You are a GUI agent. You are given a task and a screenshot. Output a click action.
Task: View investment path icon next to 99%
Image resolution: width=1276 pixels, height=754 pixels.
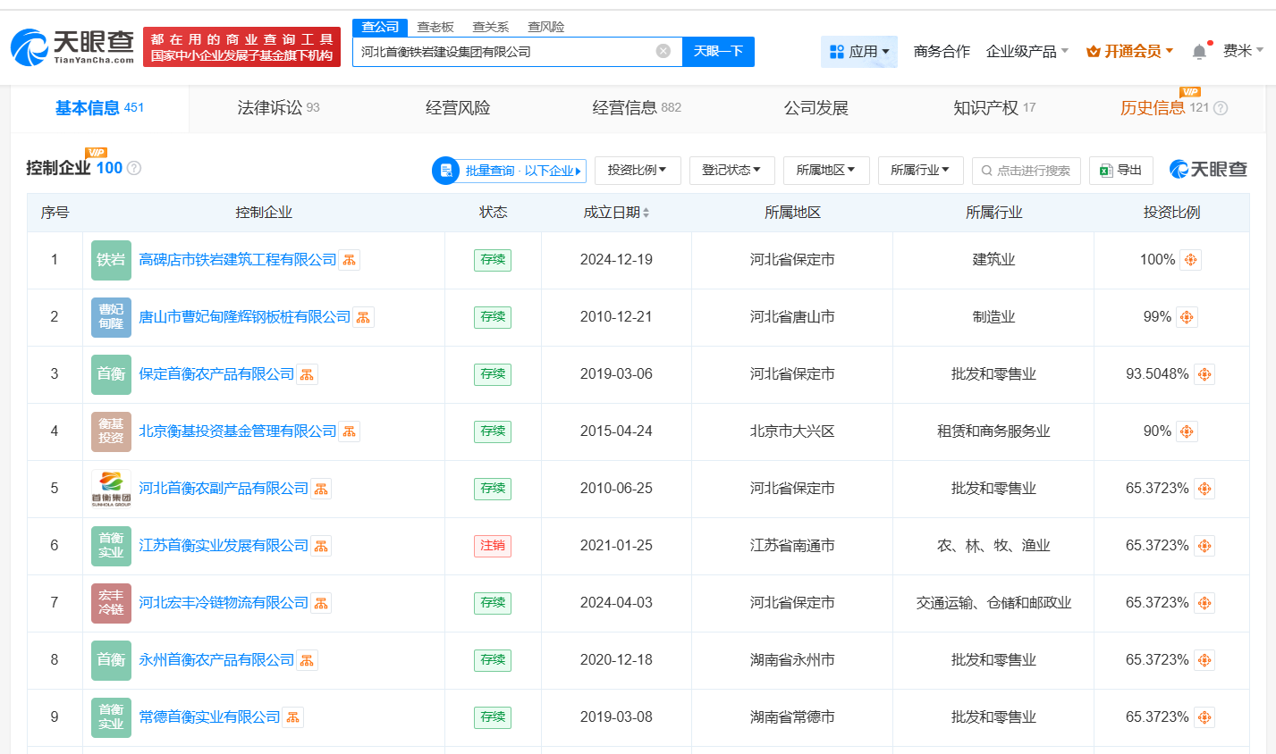pos(1187,317)
